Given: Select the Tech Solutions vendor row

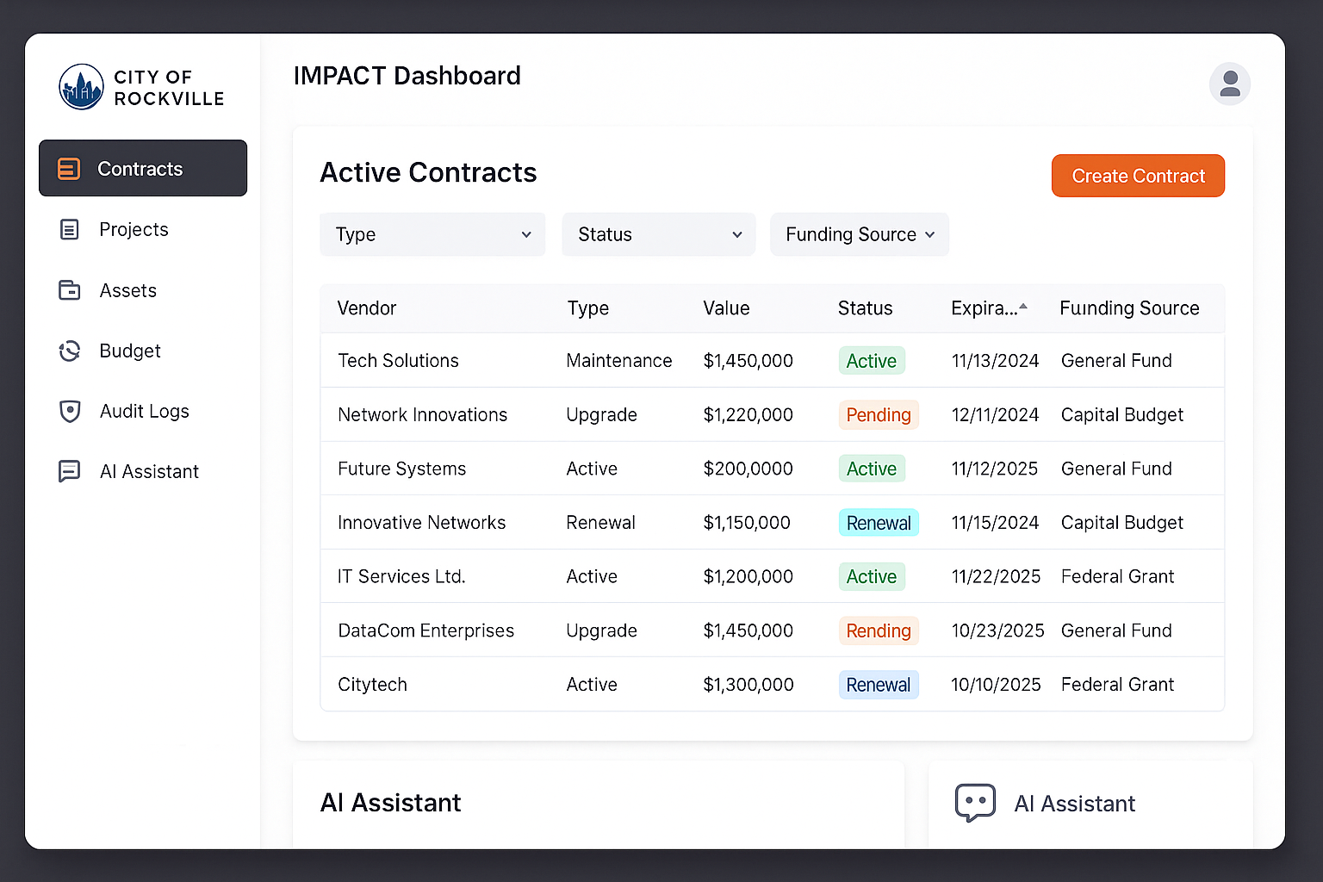Looking at the screenshot, I should (x=398, y=361).
